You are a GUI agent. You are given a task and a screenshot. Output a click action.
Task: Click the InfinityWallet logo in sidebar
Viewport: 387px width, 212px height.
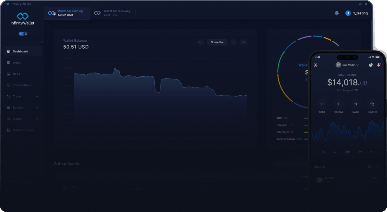pos(23,19)
